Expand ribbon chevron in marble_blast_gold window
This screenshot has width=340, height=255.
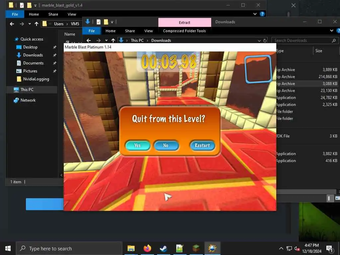click(255, 14)
